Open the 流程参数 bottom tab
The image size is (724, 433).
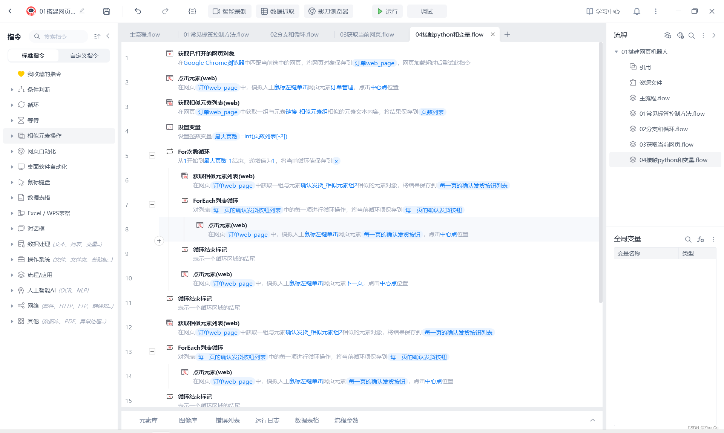point(346,420)
